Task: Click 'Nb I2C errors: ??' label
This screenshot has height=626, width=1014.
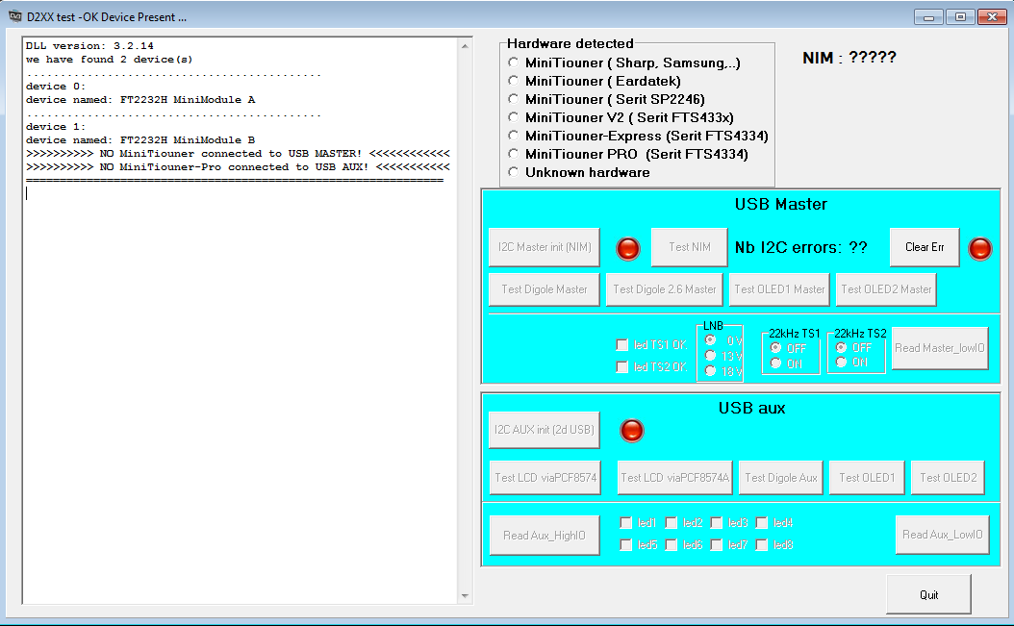Action: coord(801,248)
